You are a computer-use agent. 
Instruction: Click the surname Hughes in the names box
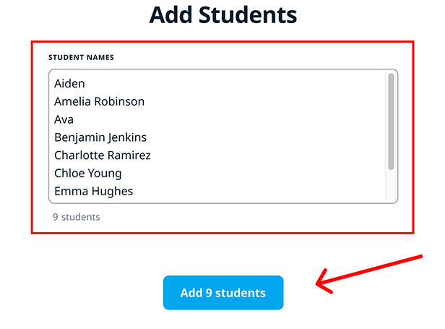(x=112, y=192)
